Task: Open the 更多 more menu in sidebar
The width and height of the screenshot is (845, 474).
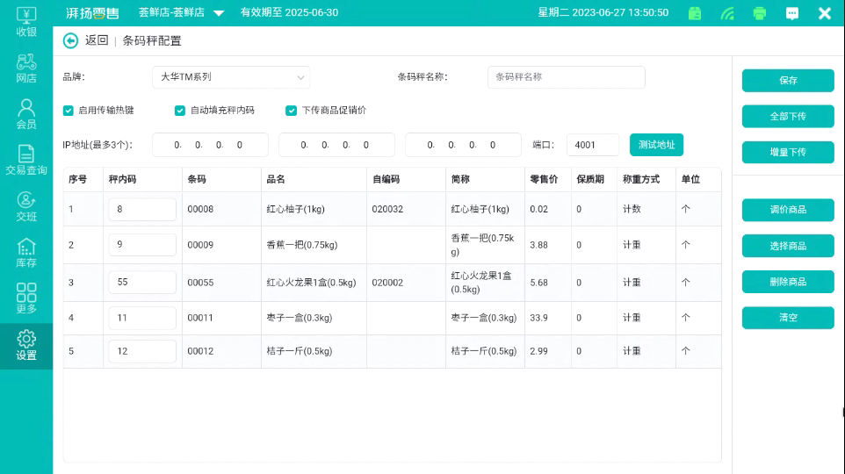Action: (x=26, y=298)
